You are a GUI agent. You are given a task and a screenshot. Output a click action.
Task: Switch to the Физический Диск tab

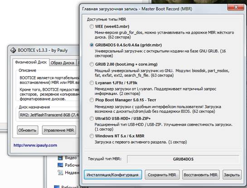31,63
